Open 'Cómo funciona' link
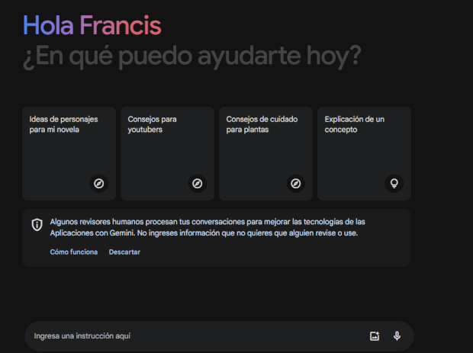This screenshot has width=473, height=353. [73, 252]
